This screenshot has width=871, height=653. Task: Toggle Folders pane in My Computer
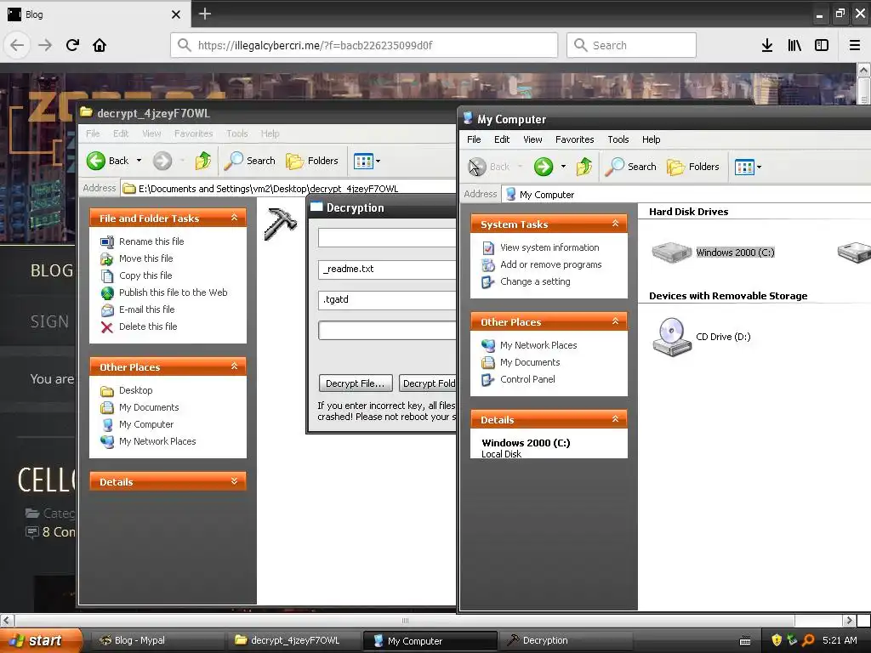pos(692,167)
